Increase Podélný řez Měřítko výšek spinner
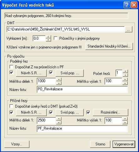 (125, 79)
